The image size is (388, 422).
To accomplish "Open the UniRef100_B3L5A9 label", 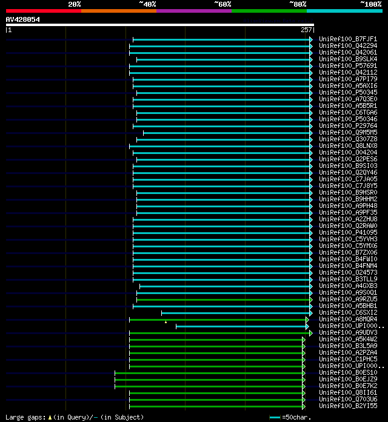I will (x=348, y=346).
